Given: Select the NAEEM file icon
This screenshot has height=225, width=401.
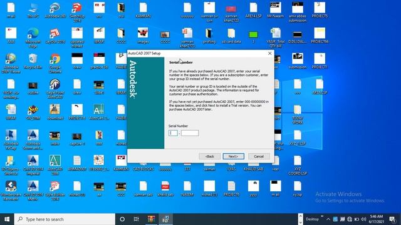Looking at the screenshot, I should click(x=187, y=189).
